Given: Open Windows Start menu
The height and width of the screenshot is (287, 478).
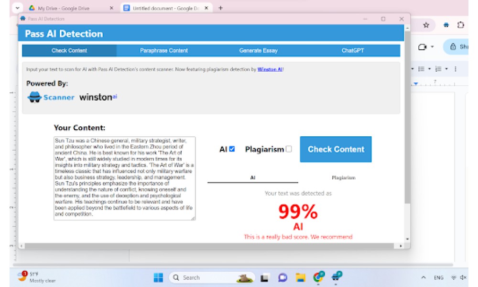Looking at the screenshot, I should 158,277.
